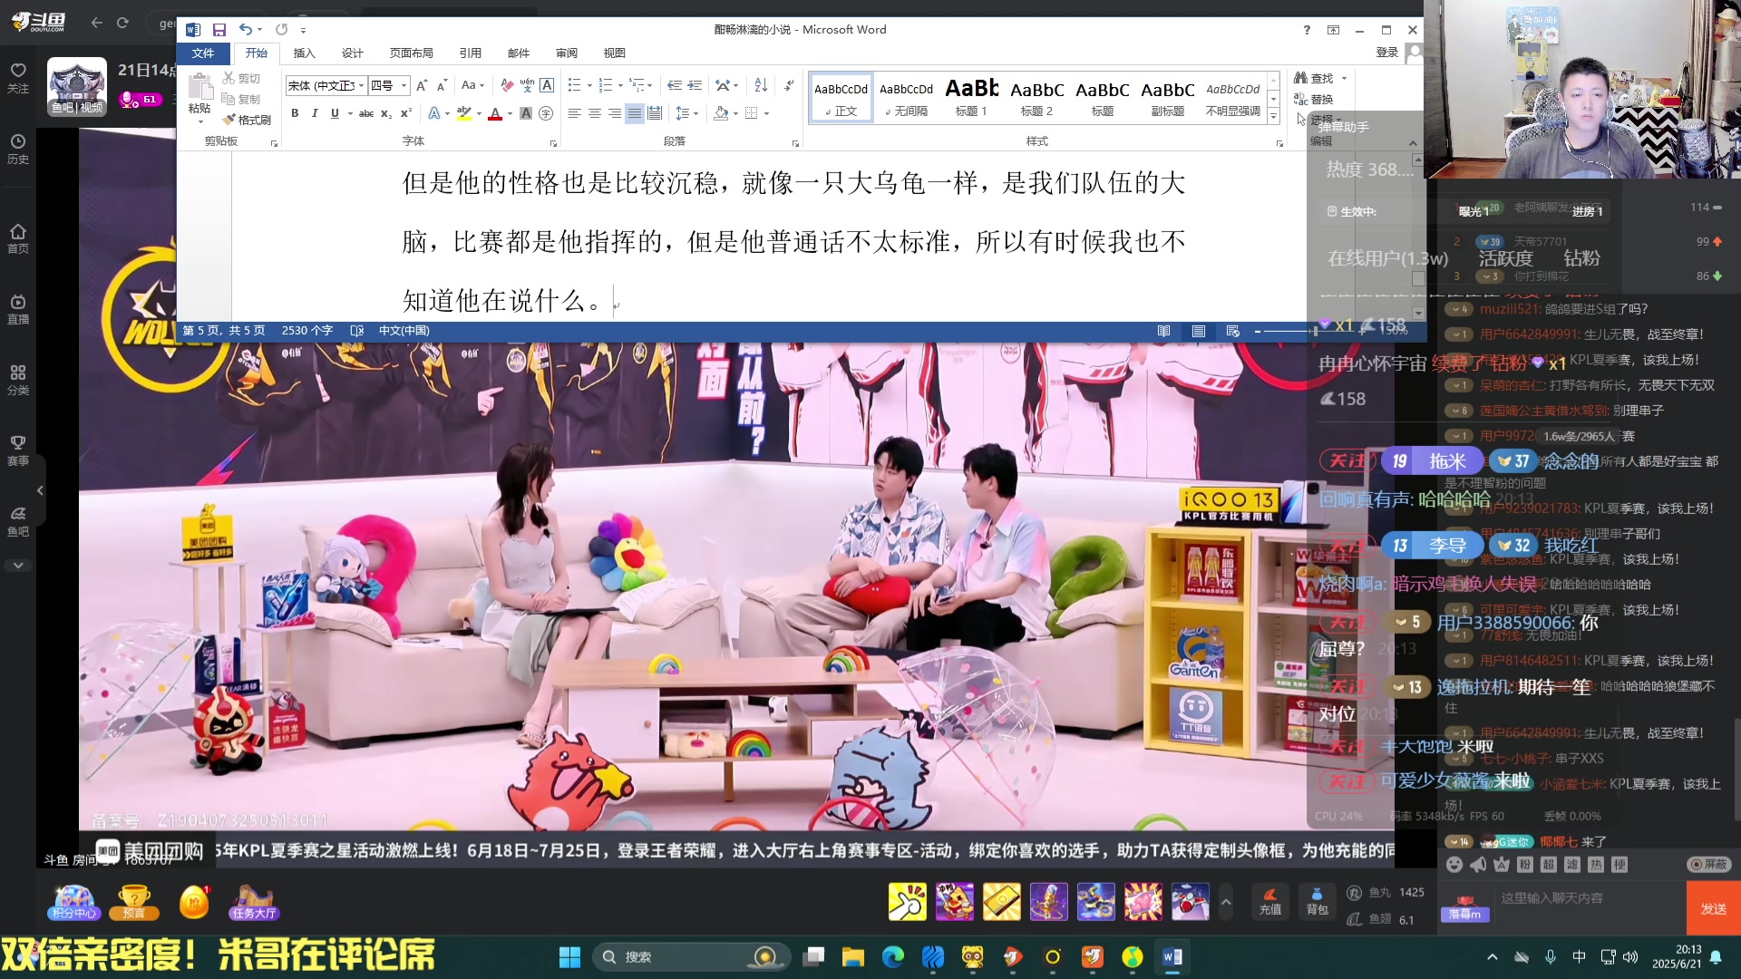1741x979 pixels.
Task: Click the Undo arrow in Word
Action: pos(245,30)
